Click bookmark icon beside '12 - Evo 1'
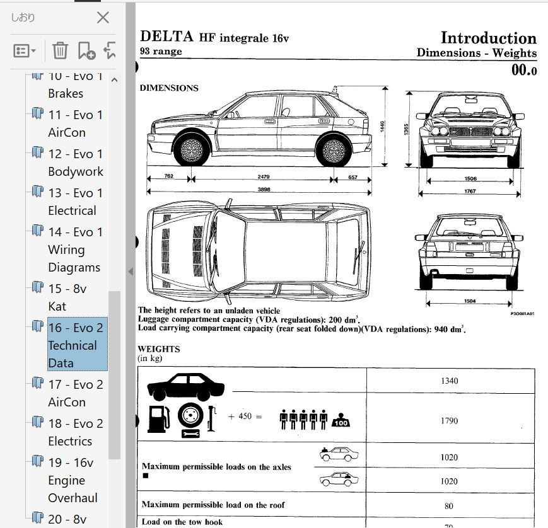 [38, 152]
